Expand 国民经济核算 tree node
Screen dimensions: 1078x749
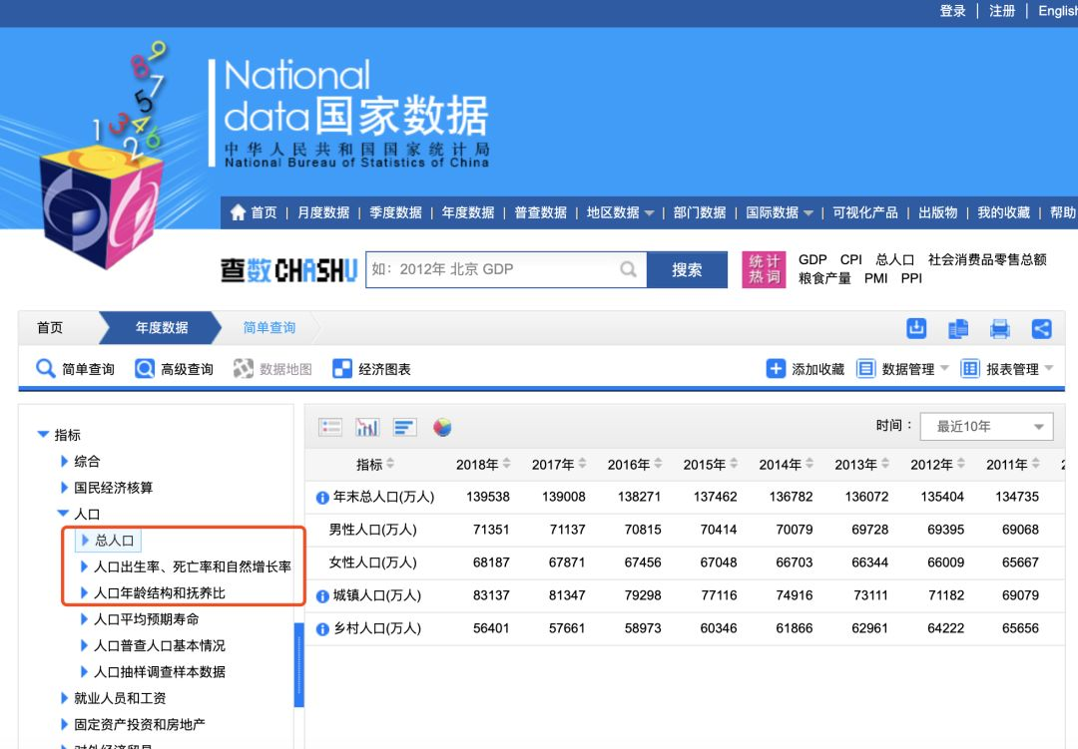pos(64,487)
